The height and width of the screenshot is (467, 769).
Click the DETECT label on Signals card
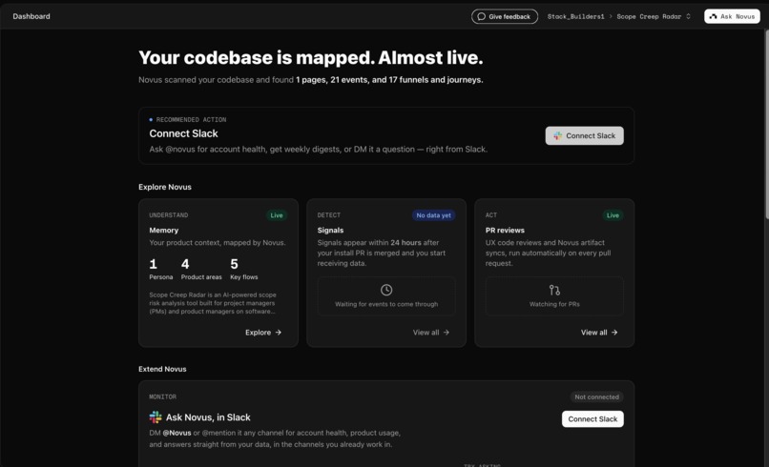(x=328, y=215)
